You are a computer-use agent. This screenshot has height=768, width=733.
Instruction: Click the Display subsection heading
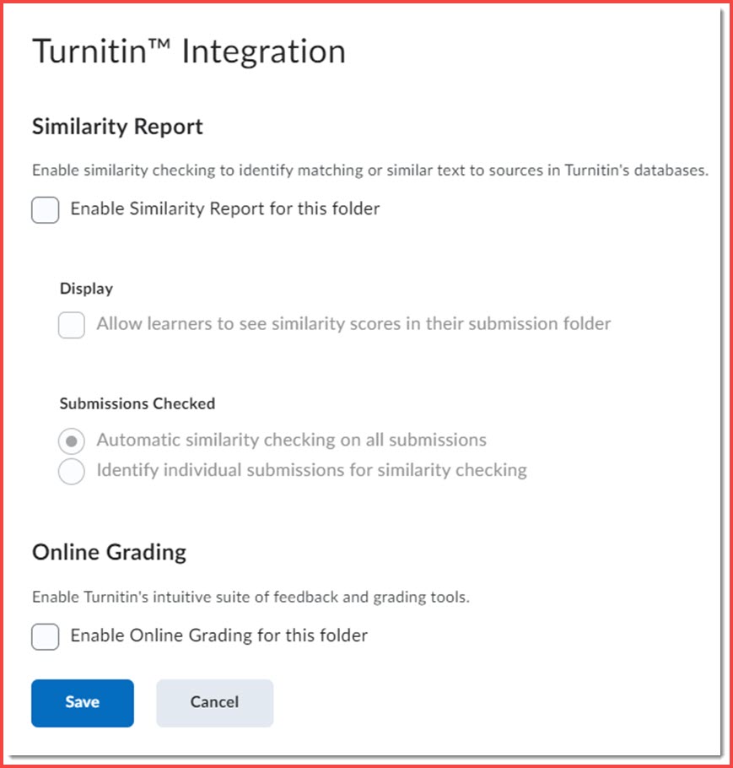click(x=86, y=289)
